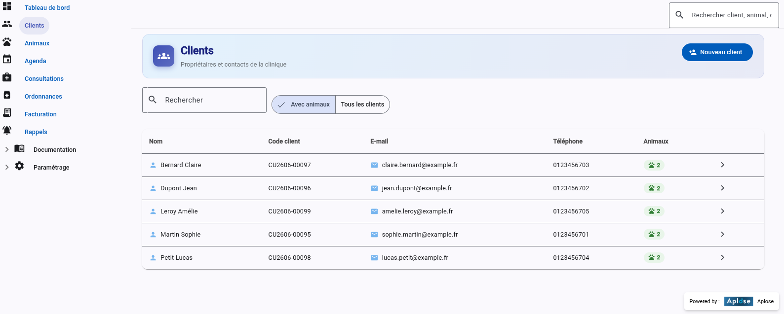Click the Animaux paw icon in sidebar

(x=7, y=41)
